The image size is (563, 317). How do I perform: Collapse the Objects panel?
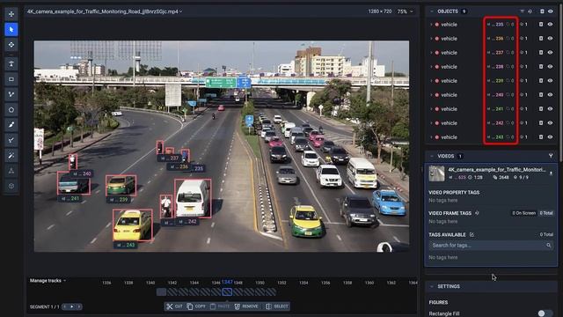tap(432, 11)
